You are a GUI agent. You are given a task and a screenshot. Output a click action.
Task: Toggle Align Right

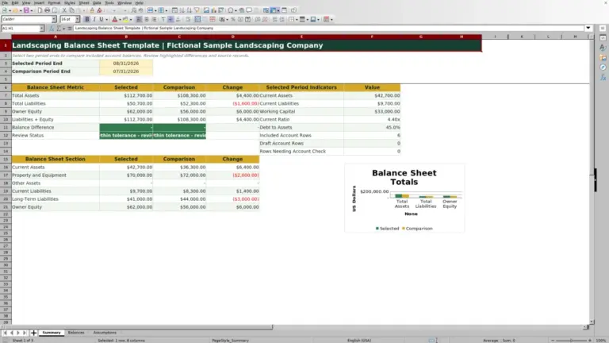coord(154,19)
